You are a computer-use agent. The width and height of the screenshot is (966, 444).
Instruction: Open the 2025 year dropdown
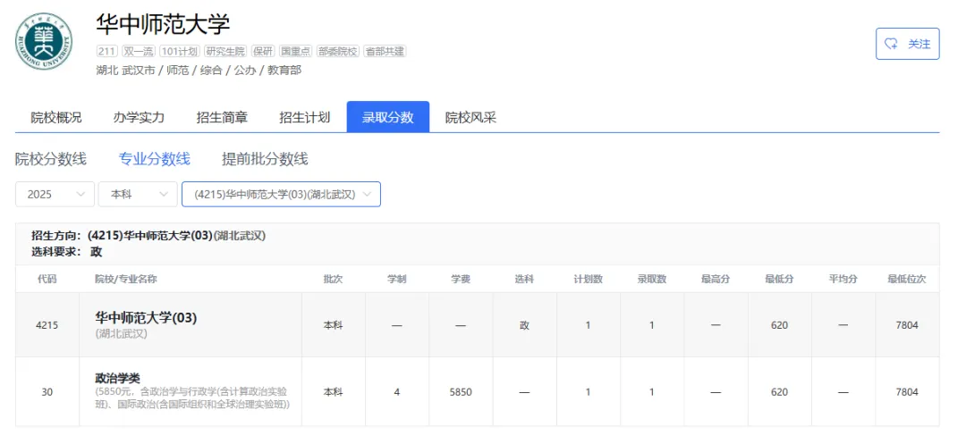pos(55,195)
